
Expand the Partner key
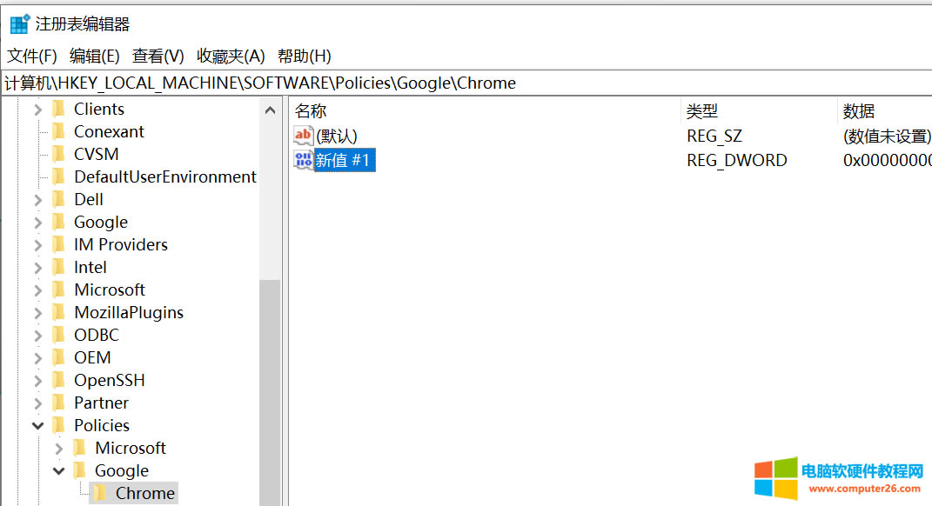tap(38, 403)
